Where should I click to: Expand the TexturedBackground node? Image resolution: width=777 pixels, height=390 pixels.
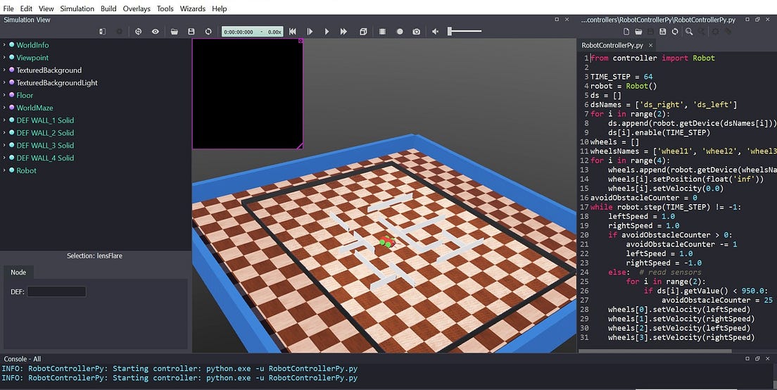(x=4, y=70)
